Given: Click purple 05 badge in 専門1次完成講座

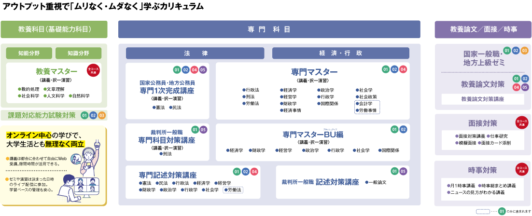Looking at the screenshot, I should [203, 70].
